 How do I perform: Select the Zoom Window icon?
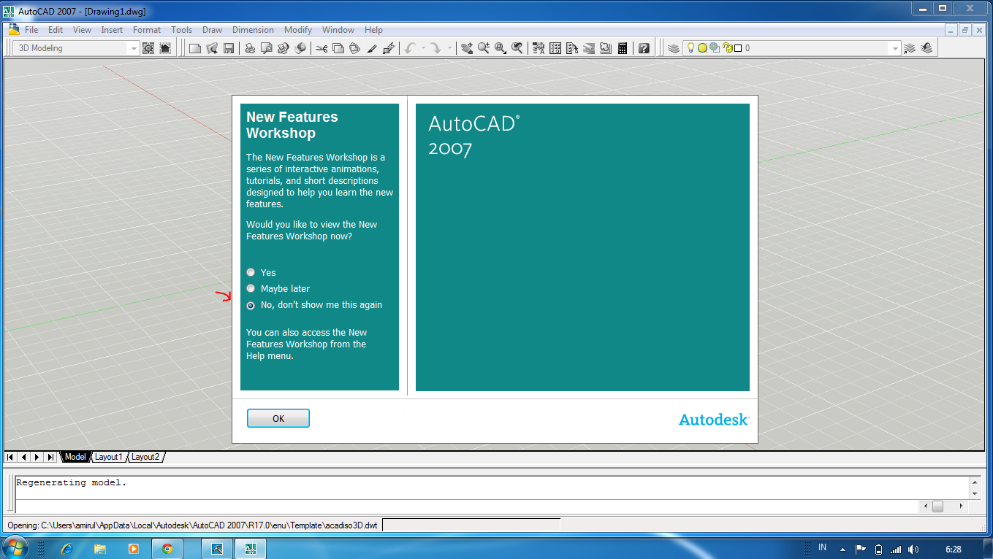coord(501,48)
